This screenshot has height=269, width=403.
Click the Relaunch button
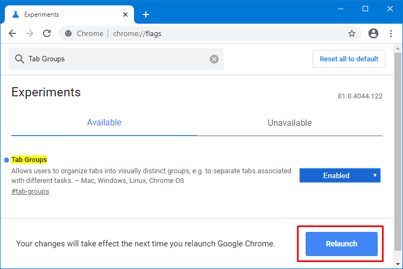[x=341, y=244]
